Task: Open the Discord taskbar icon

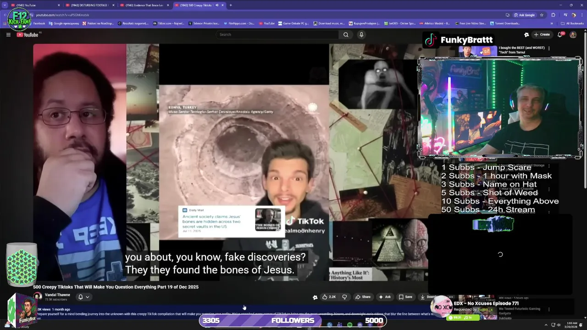Action: coord(360,325)
